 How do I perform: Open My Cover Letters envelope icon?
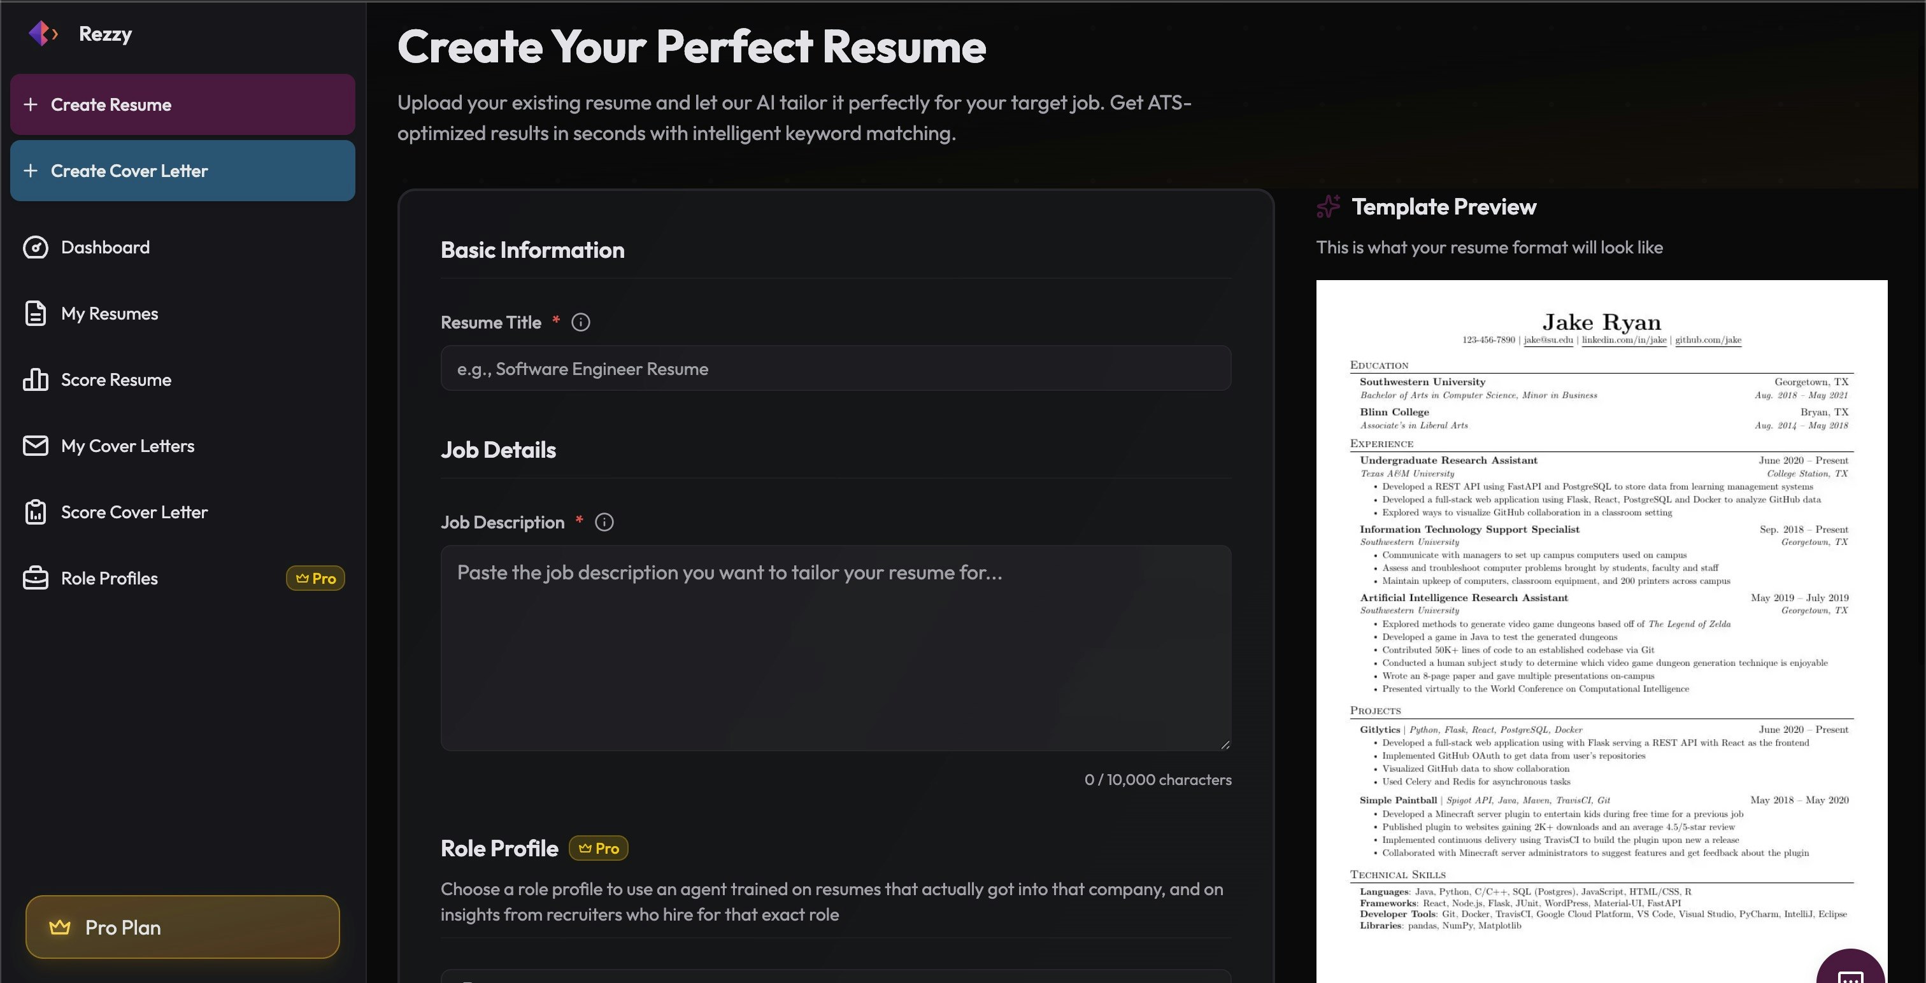[36, 446]
